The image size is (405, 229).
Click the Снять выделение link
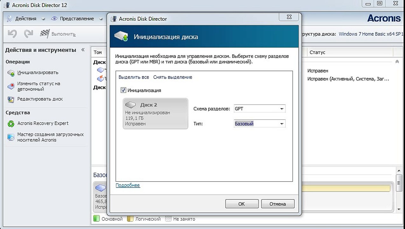pyautogui.click(x=173, y=77)
